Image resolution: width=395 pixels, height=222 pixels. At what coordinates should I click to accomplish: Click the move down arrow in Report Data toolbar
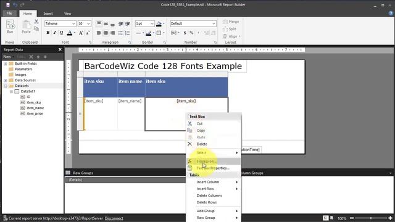point(45,57)
